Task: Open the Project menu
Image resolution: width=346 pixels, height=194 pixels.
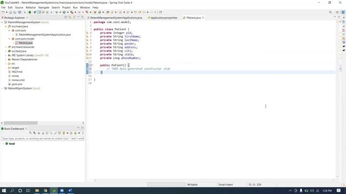Action: tap(66, 8)
